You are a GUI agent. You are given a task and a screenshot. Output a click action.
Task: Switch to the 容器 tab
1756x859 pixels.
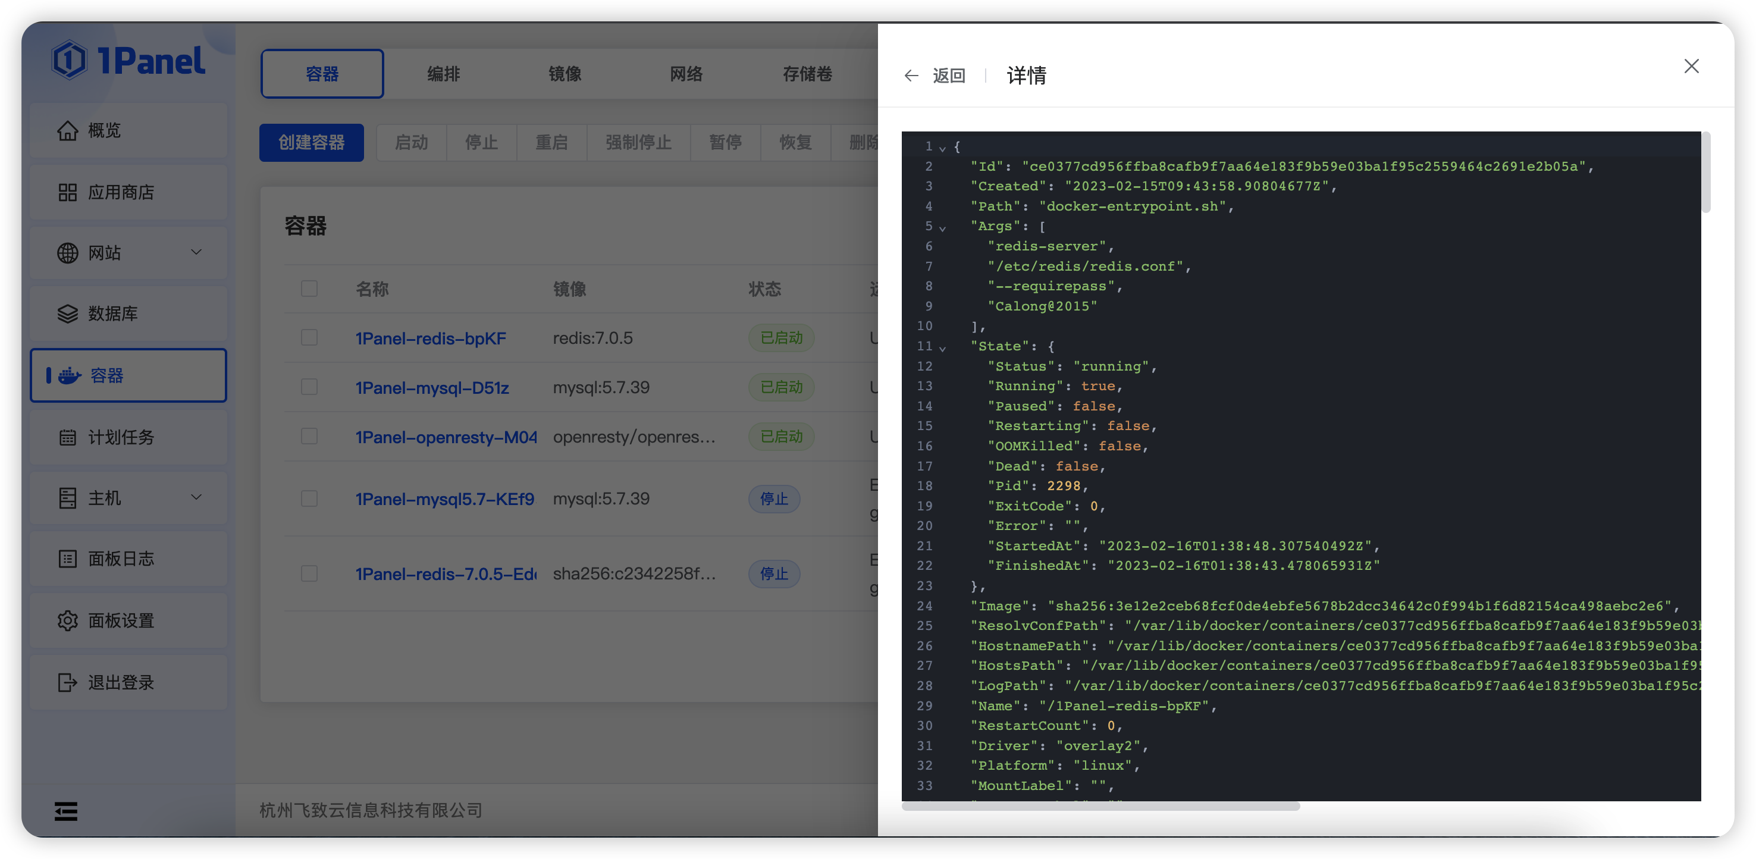point(322,74)
